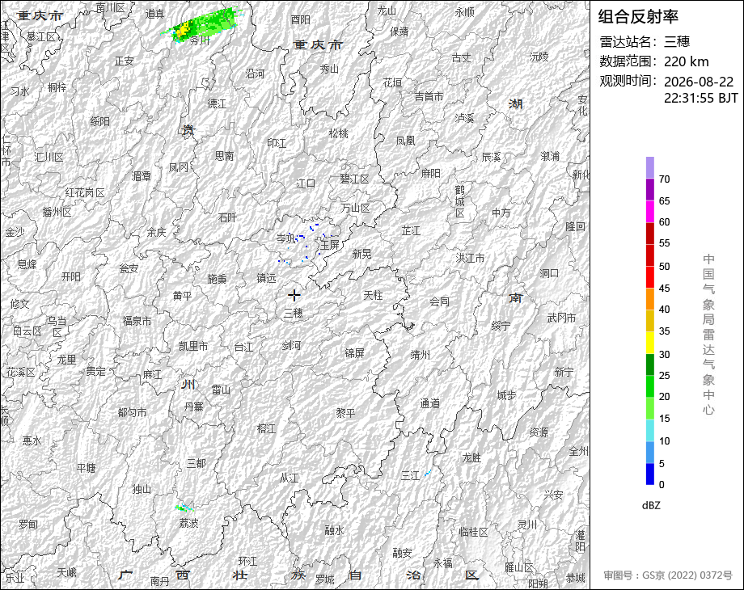Click the small radar echo above 荔波
Screen dimensions: 744x590
[x=184, y=508]
